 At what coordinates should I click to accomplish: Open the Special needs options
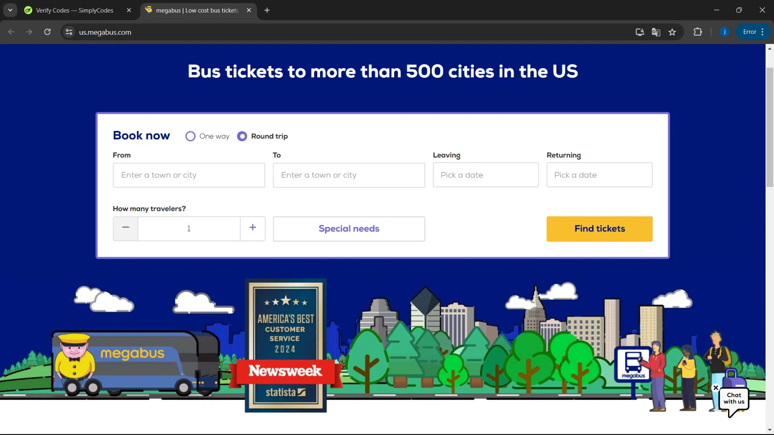(349, 229)
